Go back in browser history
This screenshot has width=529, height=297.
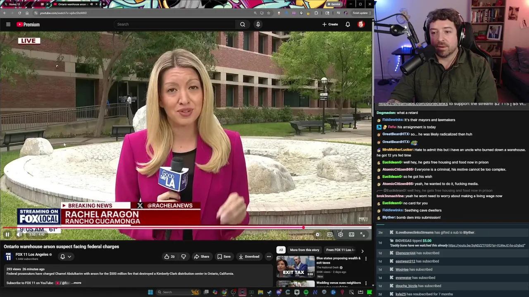(x=5, y=13)
